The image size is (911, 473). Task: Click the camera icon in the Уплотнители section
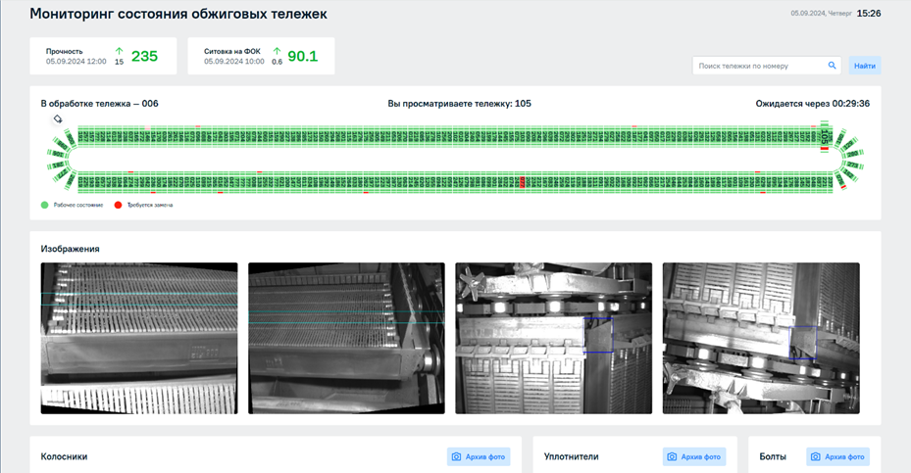click(x=672, y=456)
